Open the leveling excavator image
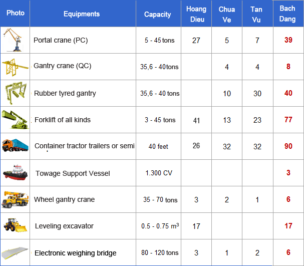 pos(15,226)
